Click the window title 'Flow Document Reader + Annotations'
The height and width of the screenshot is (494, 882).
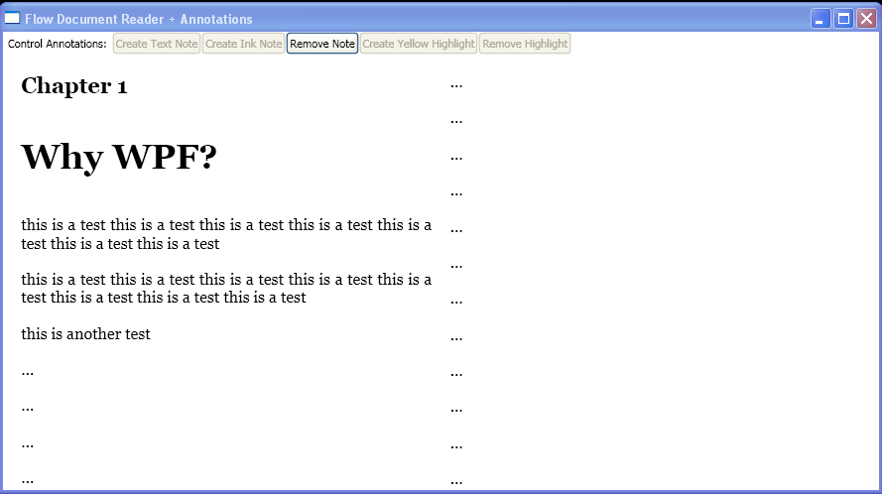[x=138, y=19]
